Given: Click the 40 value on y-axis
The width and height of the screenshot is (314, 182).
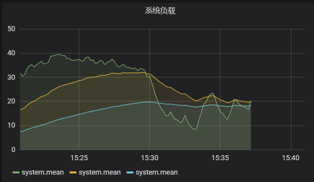Looking at the screenshot, I should tap(11, 53).
